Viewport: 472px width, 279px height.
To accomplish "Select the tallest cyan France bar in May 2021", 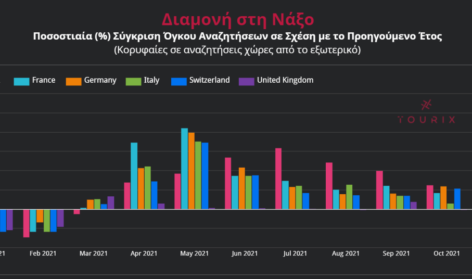I will click(184, 168).
